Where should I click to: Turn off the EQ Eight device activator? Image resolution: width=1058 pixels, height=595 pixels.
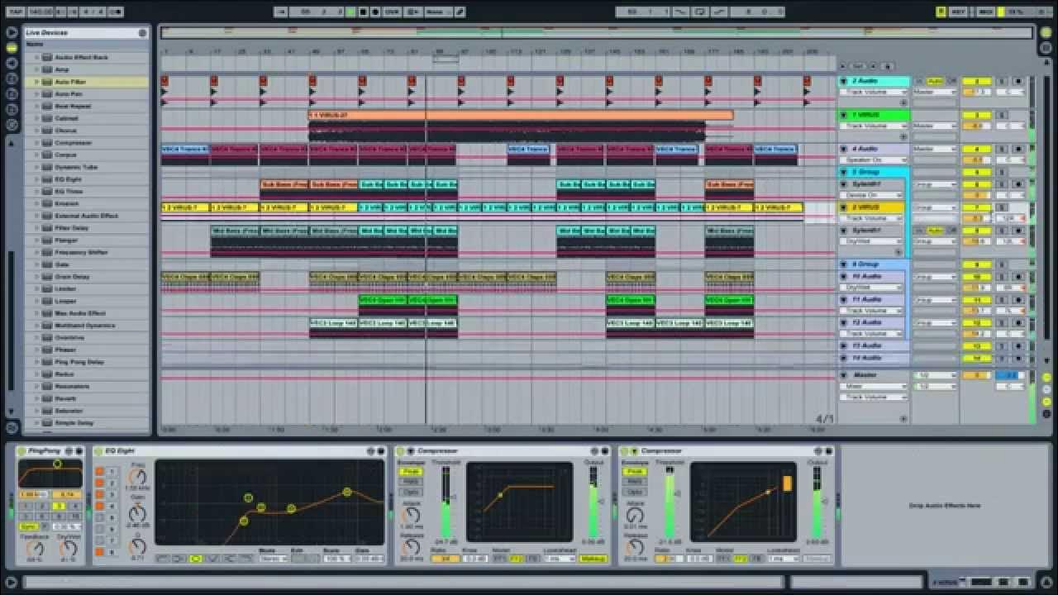pyautogui.click(x=98, y=451)
